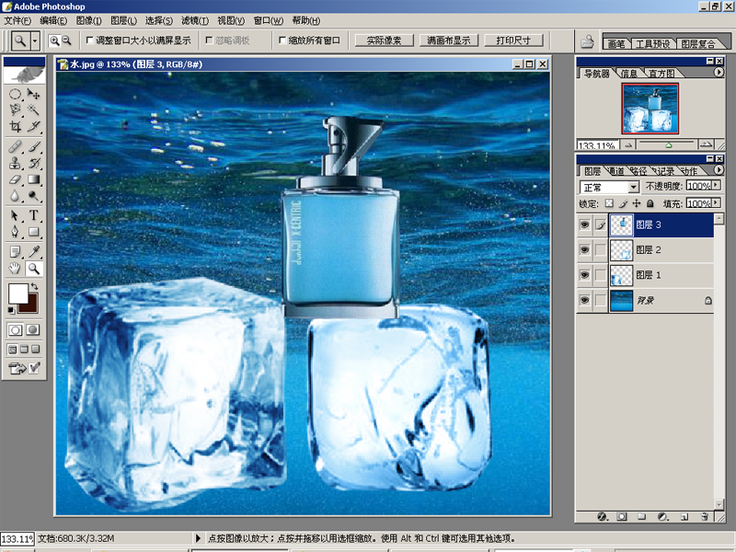Delete the selected layer via trash icon

(705, 517)
